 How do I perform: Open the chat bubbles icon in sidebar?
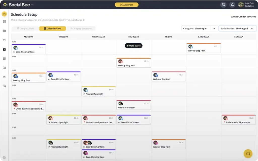[x=4, y=86]
